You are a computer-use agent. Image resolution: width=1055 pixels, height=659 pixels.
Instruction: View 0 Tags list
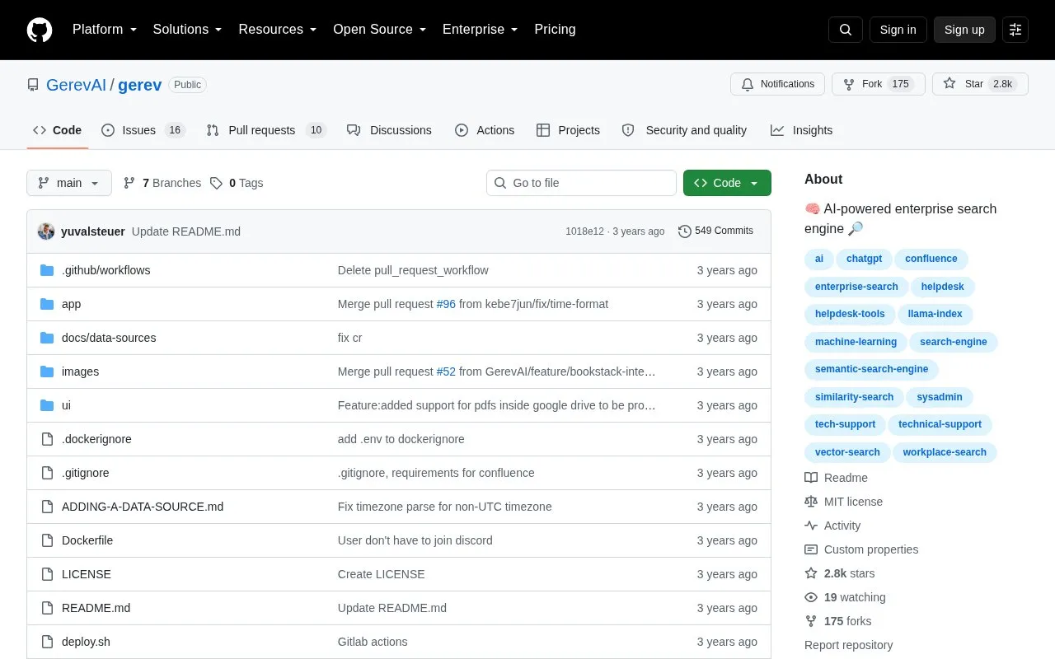click(x=237, y=183)
